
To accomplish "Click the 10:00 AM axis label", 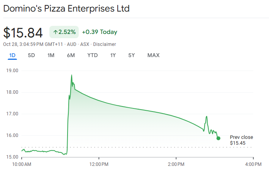I will 22,164.
